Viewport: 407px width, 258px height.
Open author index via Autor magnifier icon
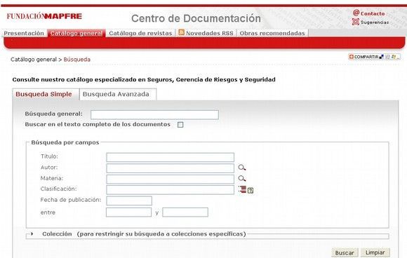coord(242,168)
